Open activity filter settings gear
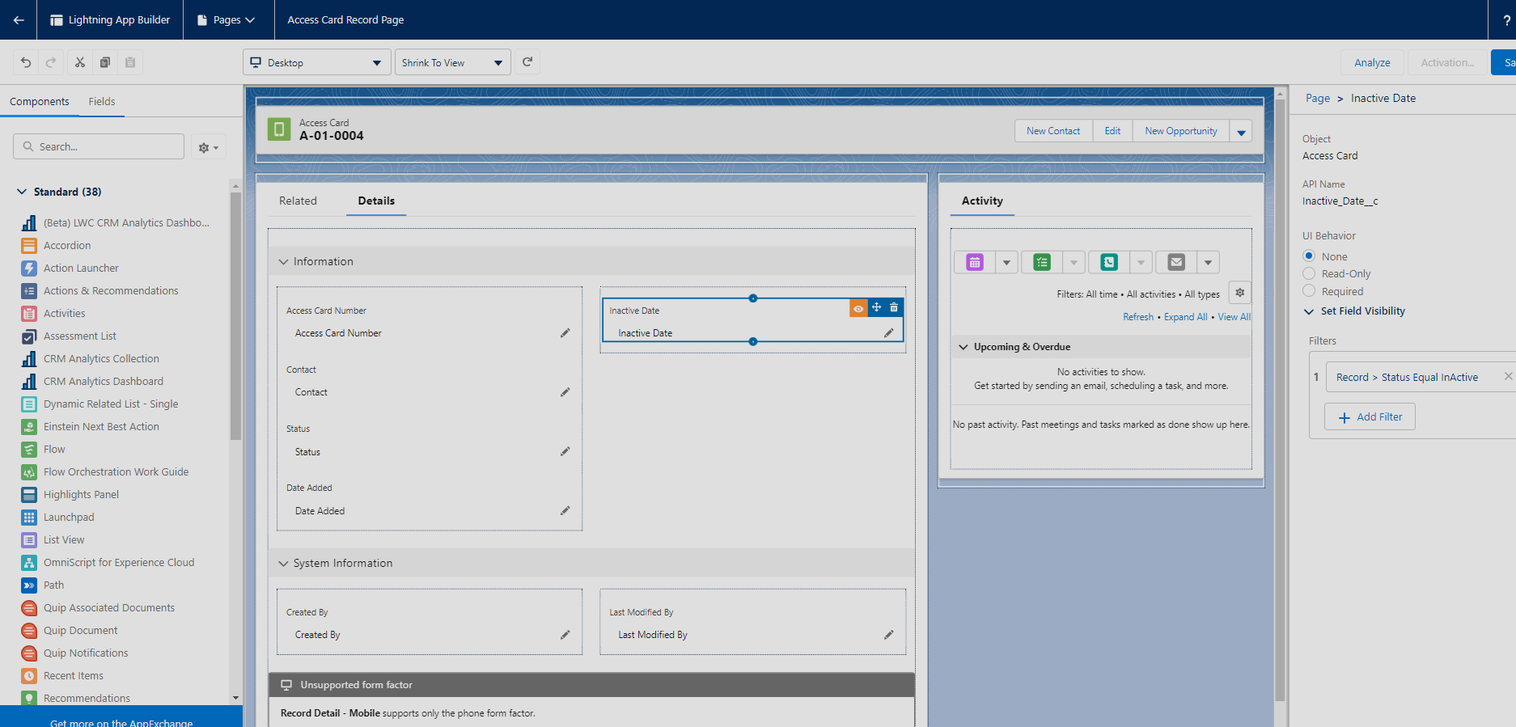The height and width of the screenshot is (727, 1516). coord(1240,293)
